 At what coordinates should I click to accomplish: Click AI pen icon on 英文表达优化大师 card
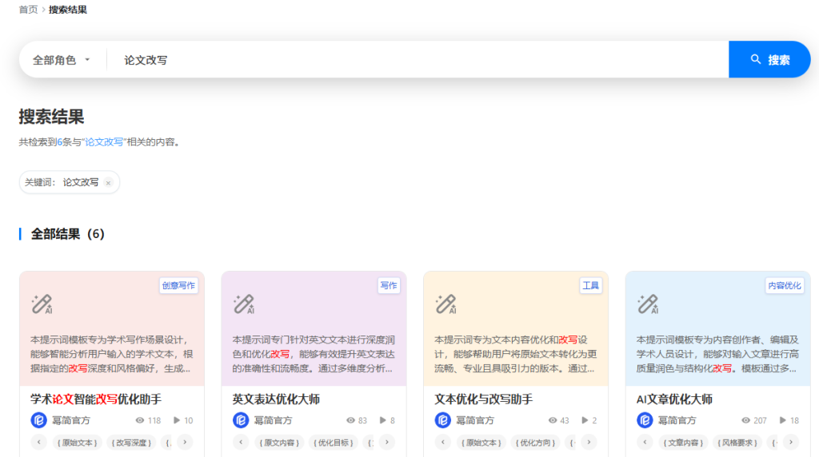click(244, 304)
